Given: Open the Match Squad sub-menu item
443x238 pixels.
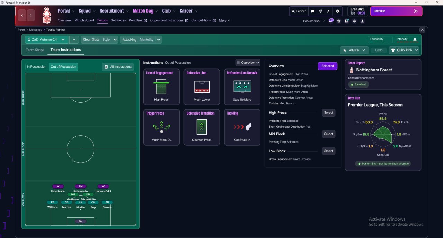Looking at the screenshot, I should [x=84, y=20].
